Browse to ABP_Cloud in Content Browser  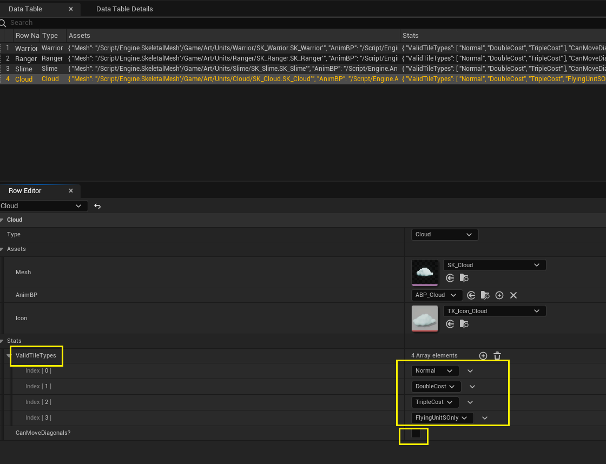click(x=485, y=296)
